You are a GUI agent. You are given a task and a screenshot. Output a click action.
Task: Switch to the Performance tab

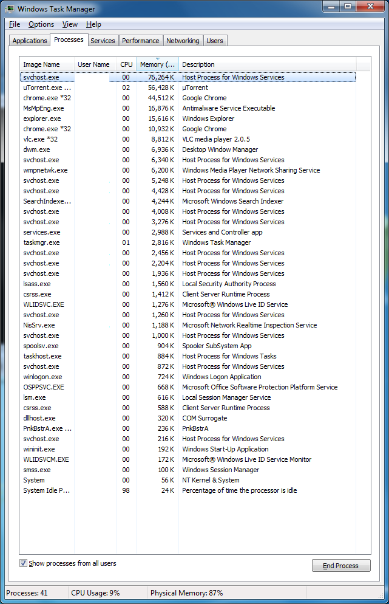pos(140,41)
